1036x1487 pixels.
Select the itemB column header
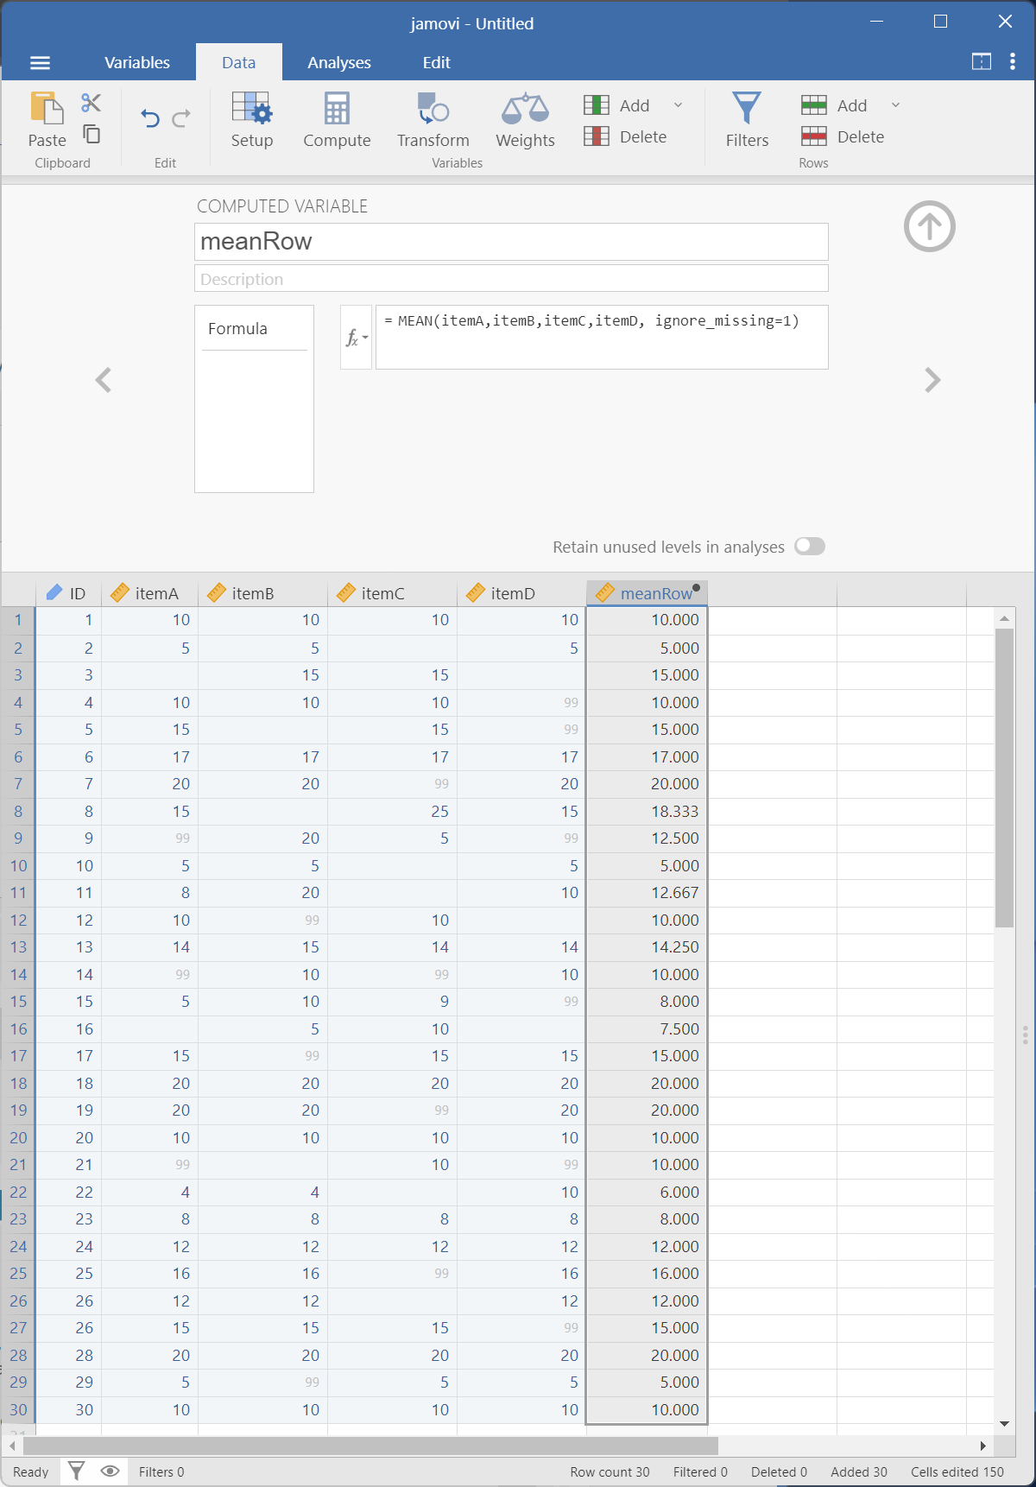point(263,593)
